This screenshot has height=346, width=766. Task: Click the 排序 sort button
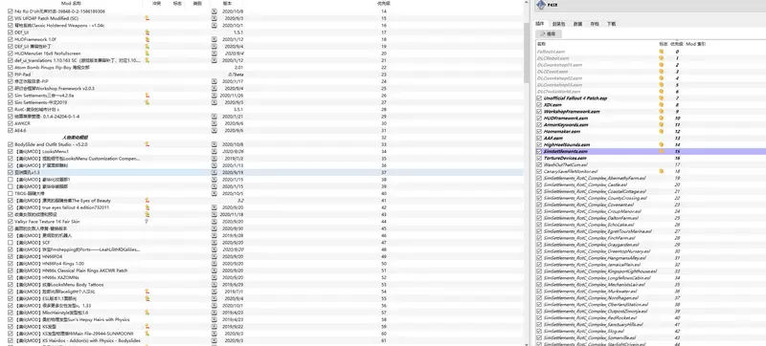(x=549, y=34)
